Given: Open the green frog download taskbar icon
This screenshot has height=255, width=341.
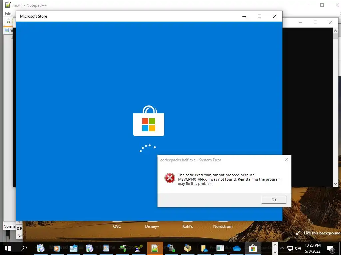Looking at the screenshot, I should (123, 248).
